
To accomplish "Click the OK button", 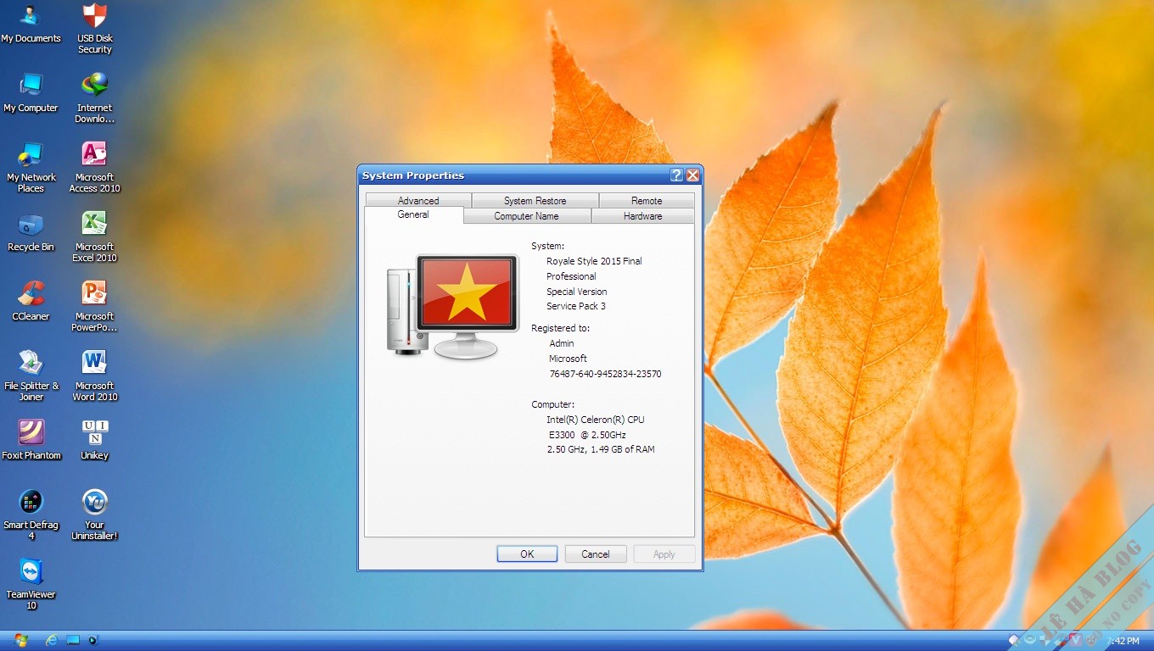I will point(527,554).
